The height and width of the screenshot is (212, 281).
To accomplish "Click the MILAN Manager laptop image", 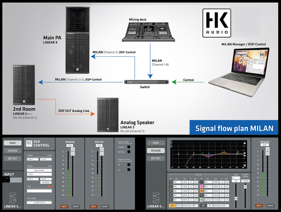I will pyautogui.click(x=239, y=72).
